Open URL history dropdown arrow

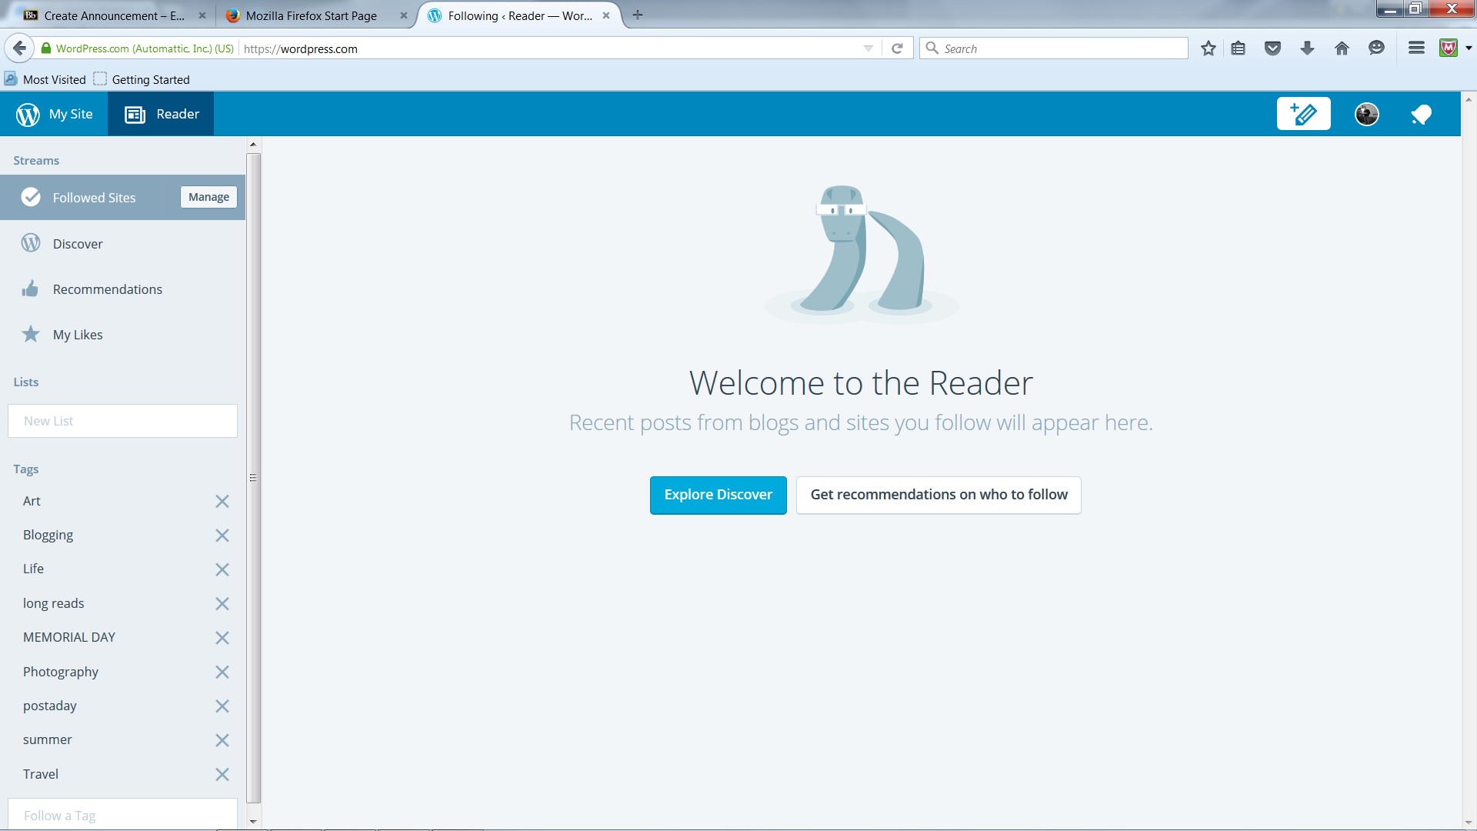click(x=868, y=48)
